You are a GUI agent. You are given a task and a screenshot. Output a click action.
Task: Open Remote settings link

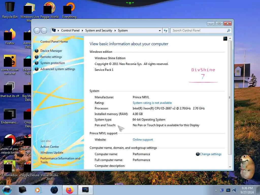coord(51,57)
